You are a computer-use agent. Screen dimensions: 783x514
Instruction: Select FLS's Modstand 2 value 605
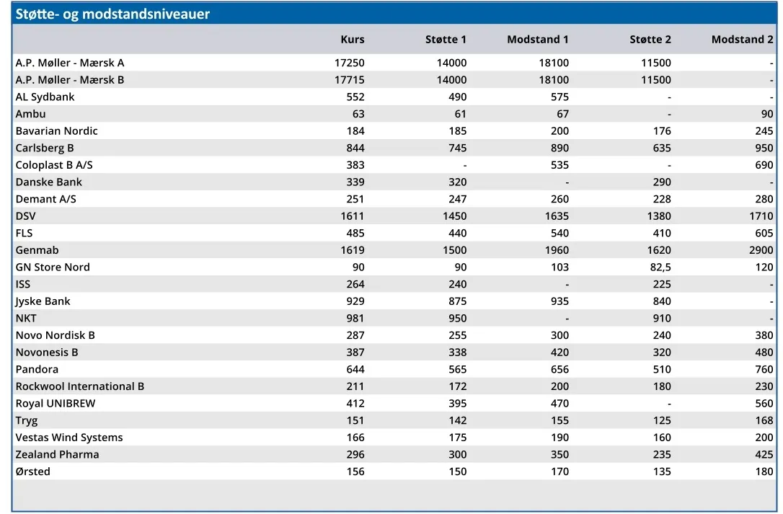click(x=764, y=233)
